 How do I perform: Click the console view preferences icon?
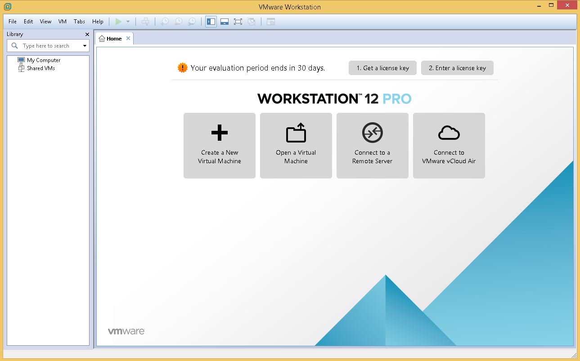pyautogui.click(x=270, y=22)
